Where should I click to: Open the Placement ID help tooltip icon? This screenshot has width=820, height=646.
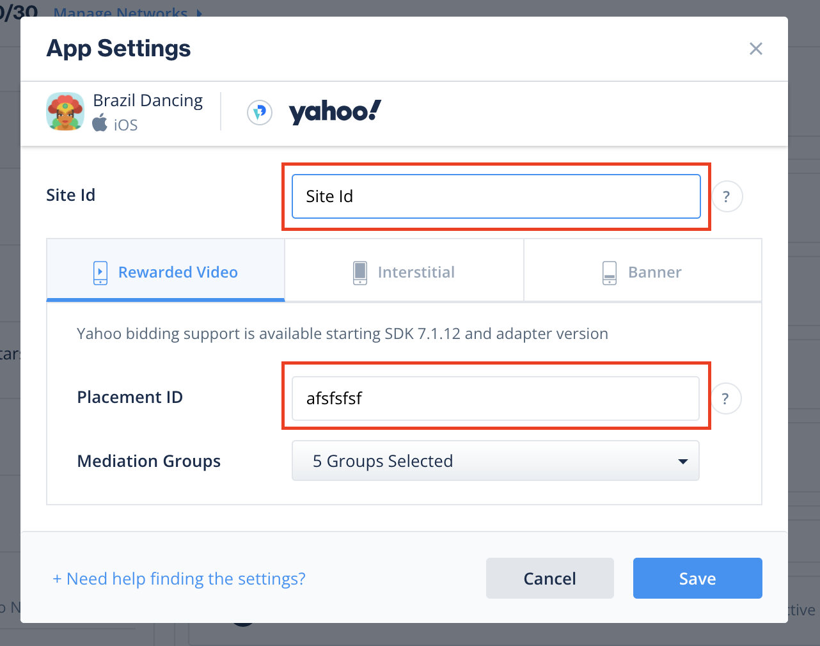click(725, 398)
